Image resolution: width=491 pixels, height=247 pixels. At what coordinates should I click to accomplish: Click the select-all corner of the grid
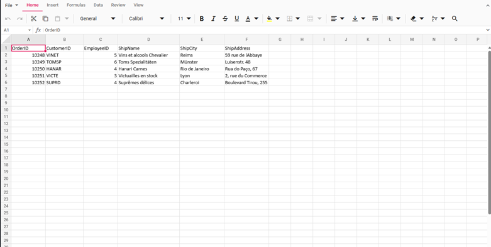(x=6, y=40)
